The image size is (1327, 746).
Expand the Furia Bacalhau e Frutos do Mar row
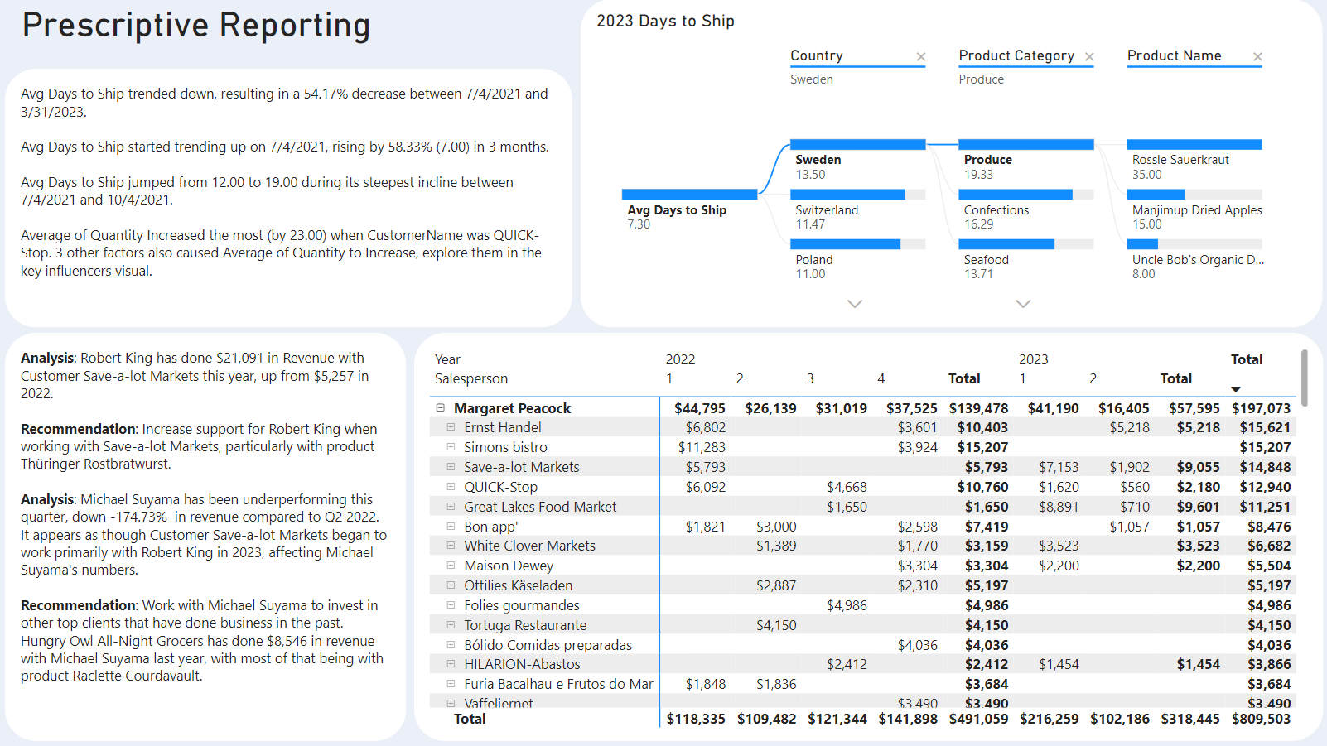coord(451,684)
